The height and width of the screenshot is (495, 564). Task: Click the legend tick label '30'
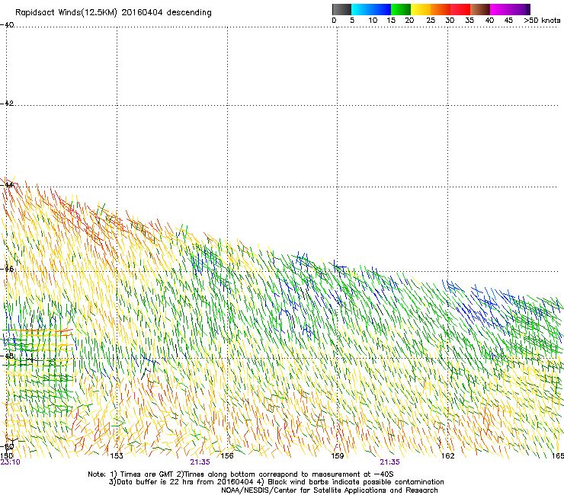(x=450, y=21)
